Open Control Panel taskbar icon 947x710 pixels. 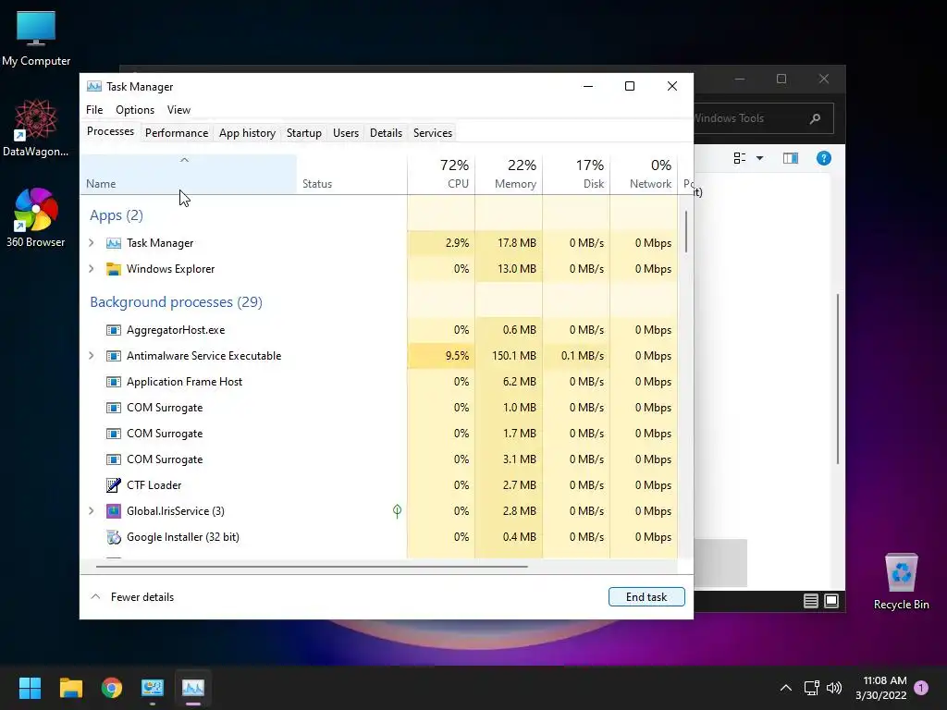pos(153,687)
